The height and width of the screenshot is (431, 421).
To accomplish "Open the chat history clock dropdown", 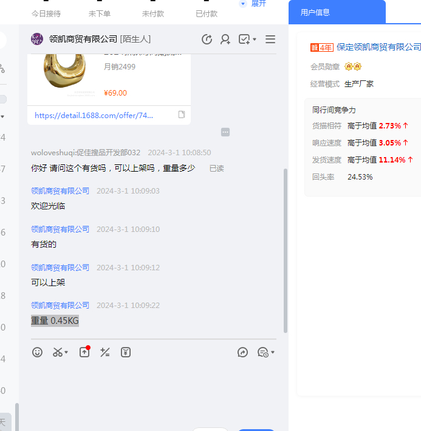I will tap(266, 352).
